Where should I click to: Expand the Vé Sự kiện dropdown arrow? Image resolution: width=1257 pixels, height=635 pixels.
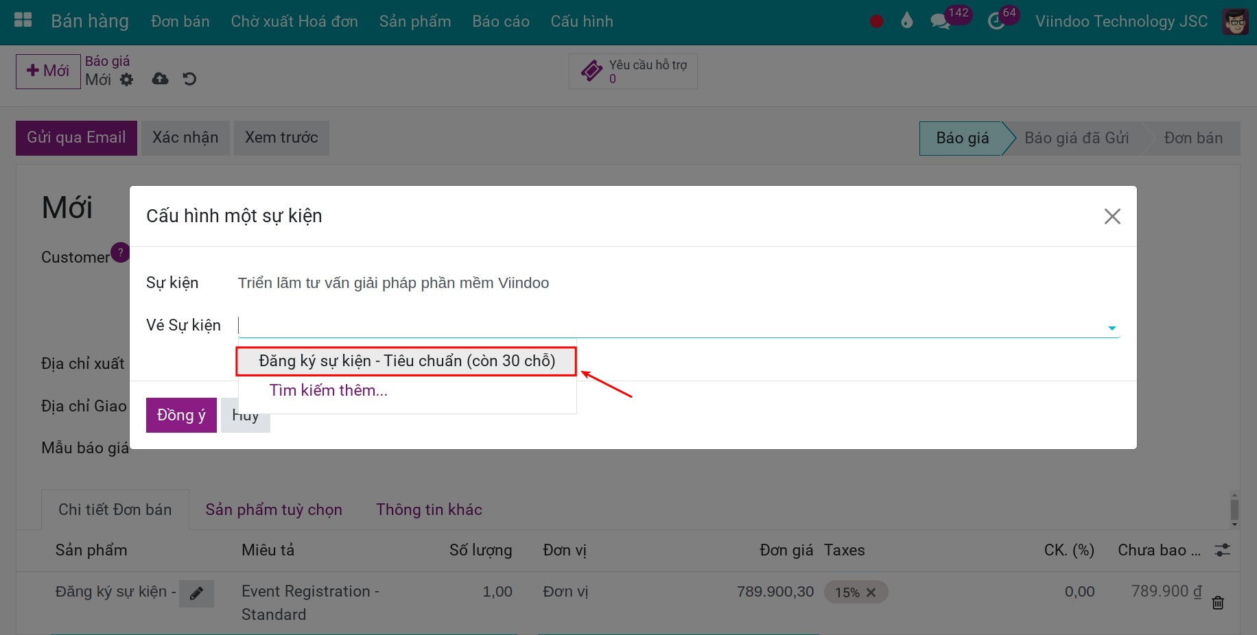click(x=1112, y=328)
